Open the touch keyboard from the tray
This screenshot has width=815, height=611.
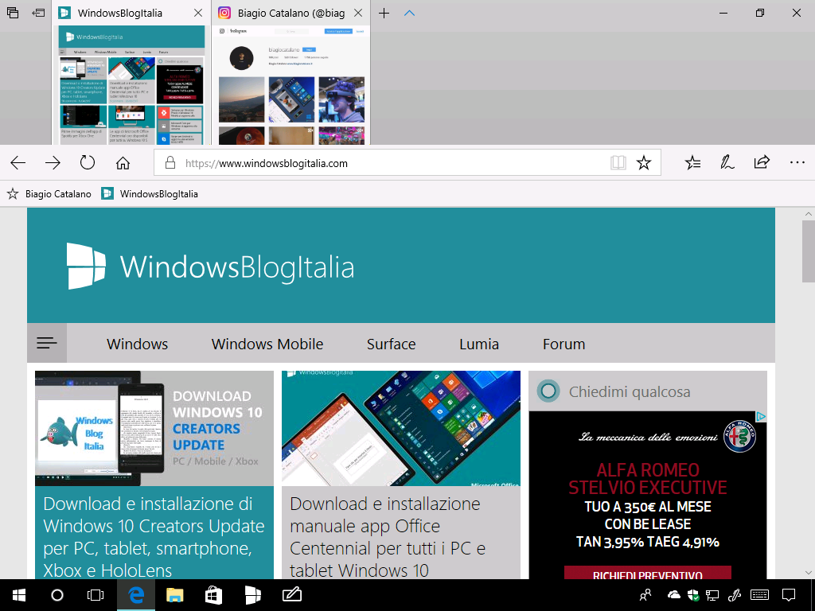[x=760, y=595]
